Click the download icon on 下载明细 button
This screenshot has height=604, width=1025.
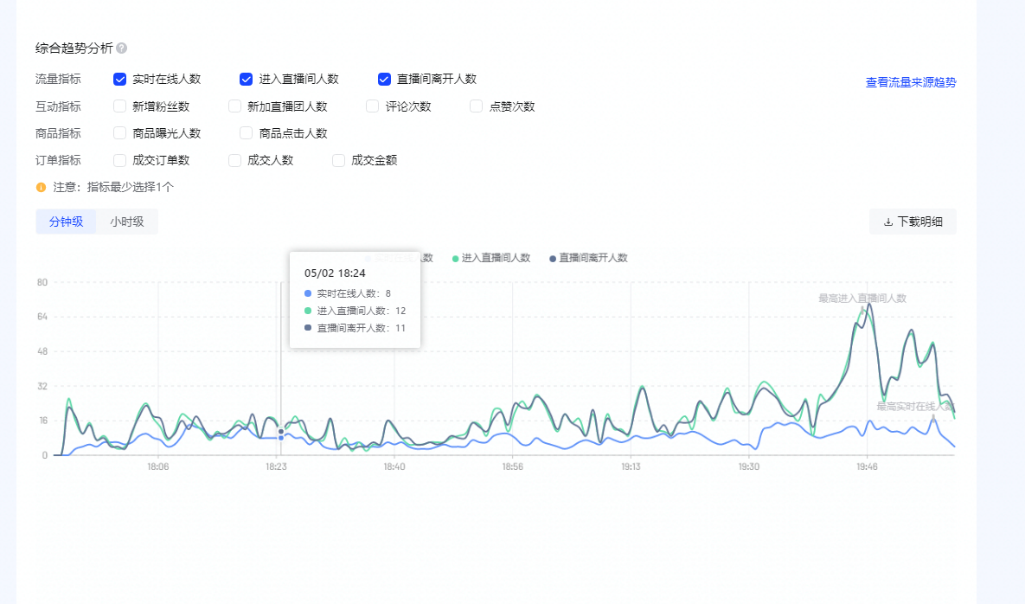click(888, 222)
